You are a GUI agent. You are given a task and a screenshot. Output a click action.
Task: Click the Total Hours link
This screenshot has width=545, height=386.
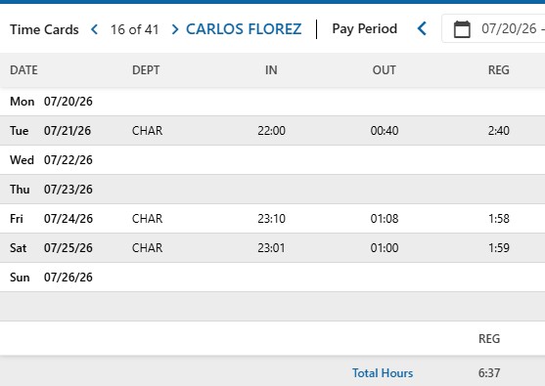[383, 373]
